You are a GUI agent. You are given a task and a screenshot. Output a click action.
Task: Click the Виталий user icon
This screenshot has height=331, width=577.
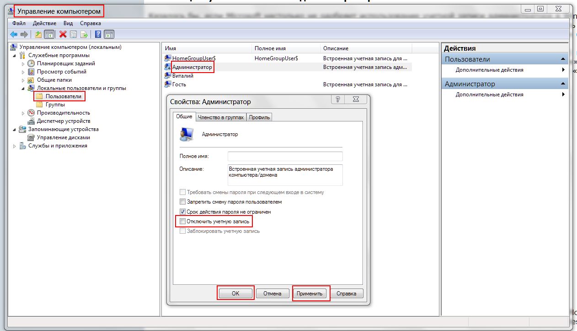[x=168, y=76]
